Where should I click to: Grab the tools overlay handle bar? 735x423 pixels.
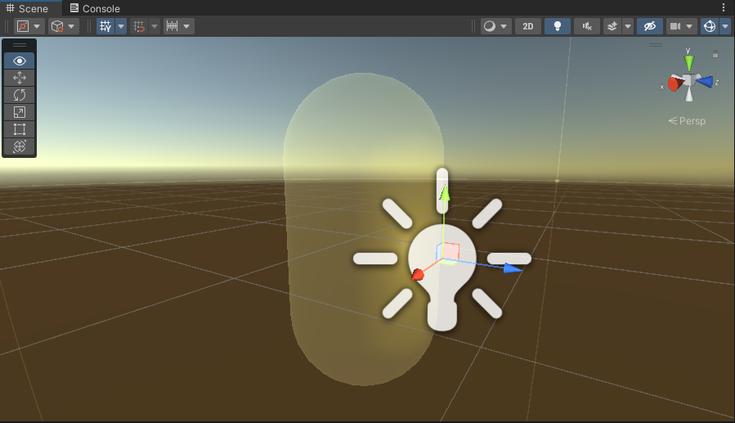pos(20,45)
